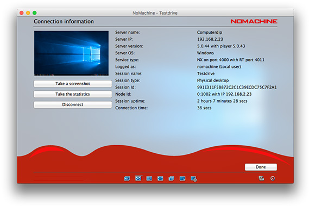Screen dimensions: 309x206
Task: Click the Session Id hexadecimal string
Action: [237, 87]
